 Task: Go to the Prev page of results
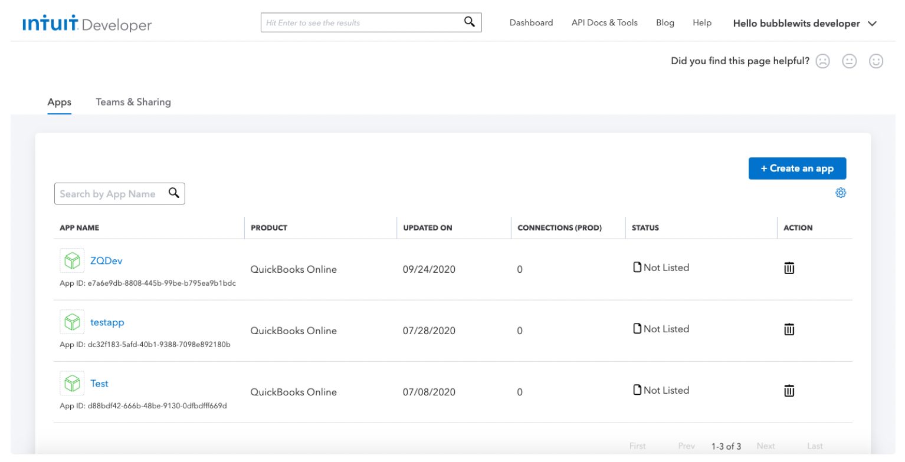click(686, 446)
